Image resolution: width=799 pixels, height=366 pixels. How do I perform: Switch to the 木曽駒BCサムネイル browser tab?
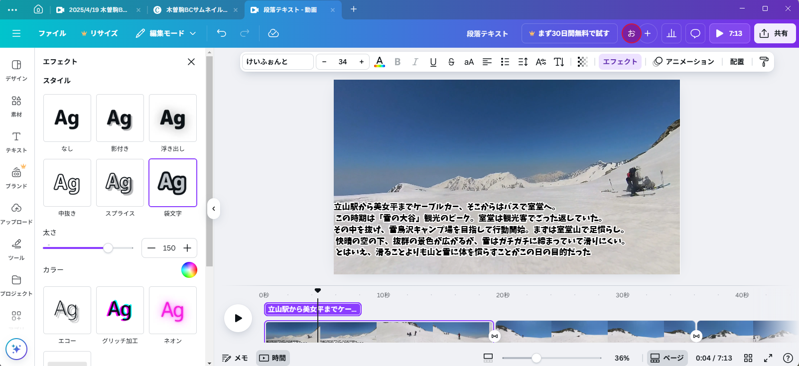point(195,9)
